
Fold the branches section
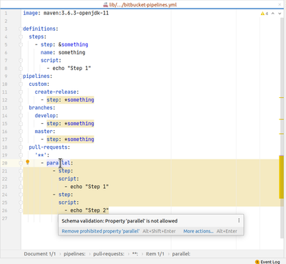[x=21, y=108]
